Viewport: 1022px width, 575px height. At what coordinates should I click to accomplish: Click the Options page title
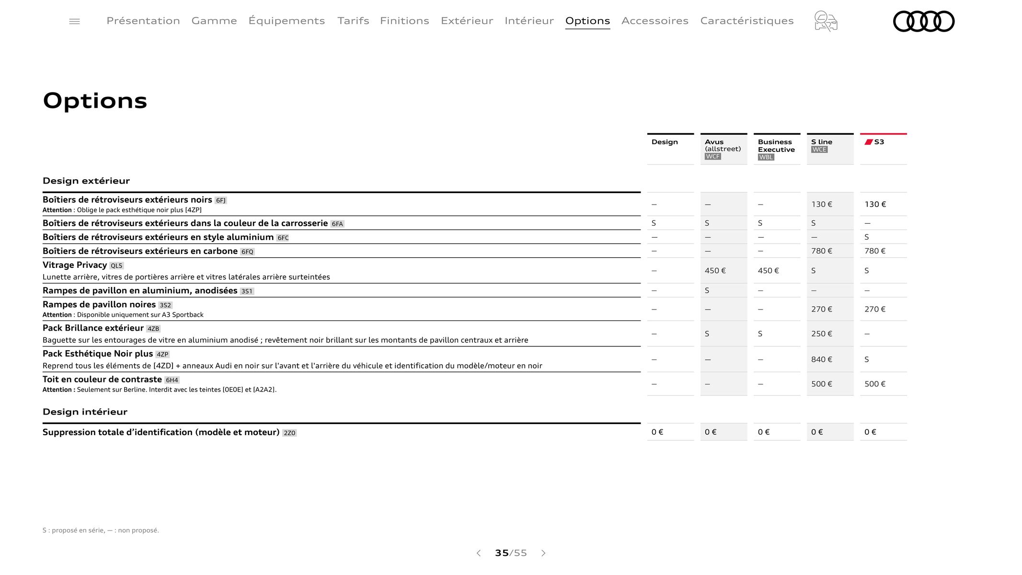click(95, 101)
